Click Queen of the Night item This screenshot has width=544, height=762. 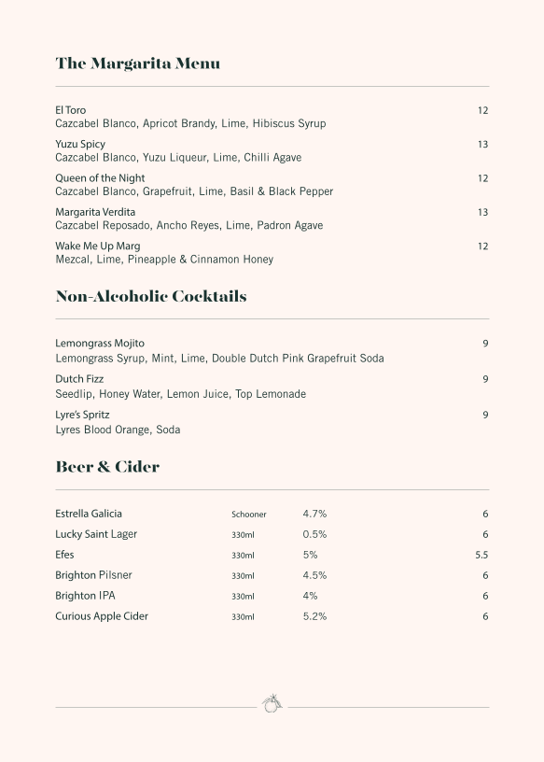tap(100, 178)
